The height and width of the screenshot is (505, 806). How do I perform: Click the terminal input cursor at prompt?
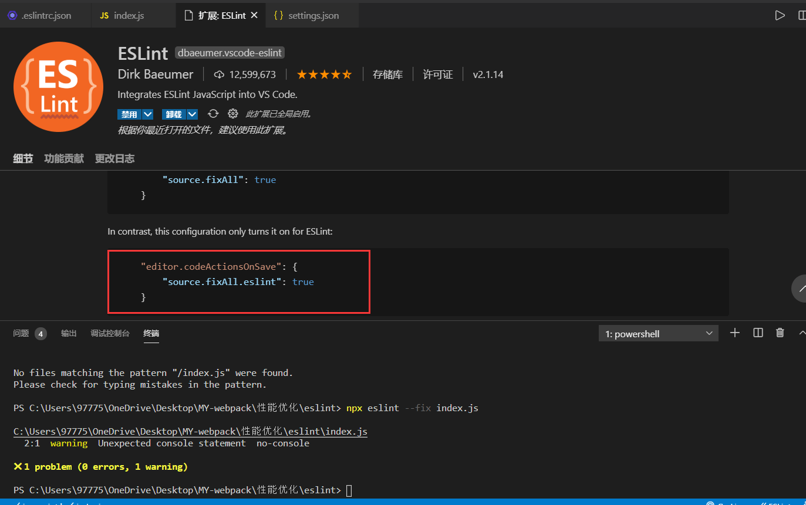(349, 490)
